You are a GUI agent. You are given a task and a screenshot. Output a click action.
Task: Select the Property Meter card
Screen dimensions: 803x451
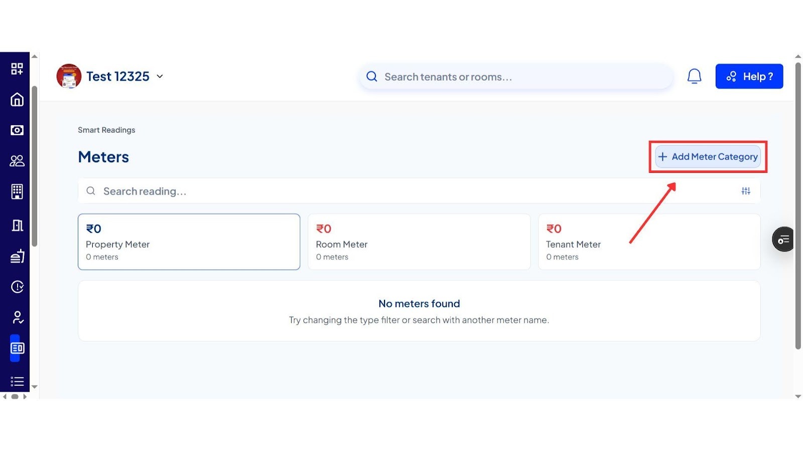click(189, 242)
